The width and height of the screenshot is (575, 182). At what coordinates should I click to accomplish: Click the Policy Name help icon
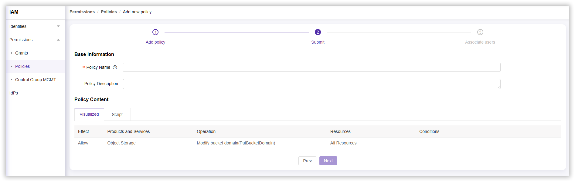click(x=115, y=68)
